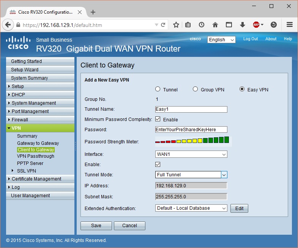The width and height of the screenshot is (298, 248).
Task: Expand the Log menu section
Action: click(40, 187)
